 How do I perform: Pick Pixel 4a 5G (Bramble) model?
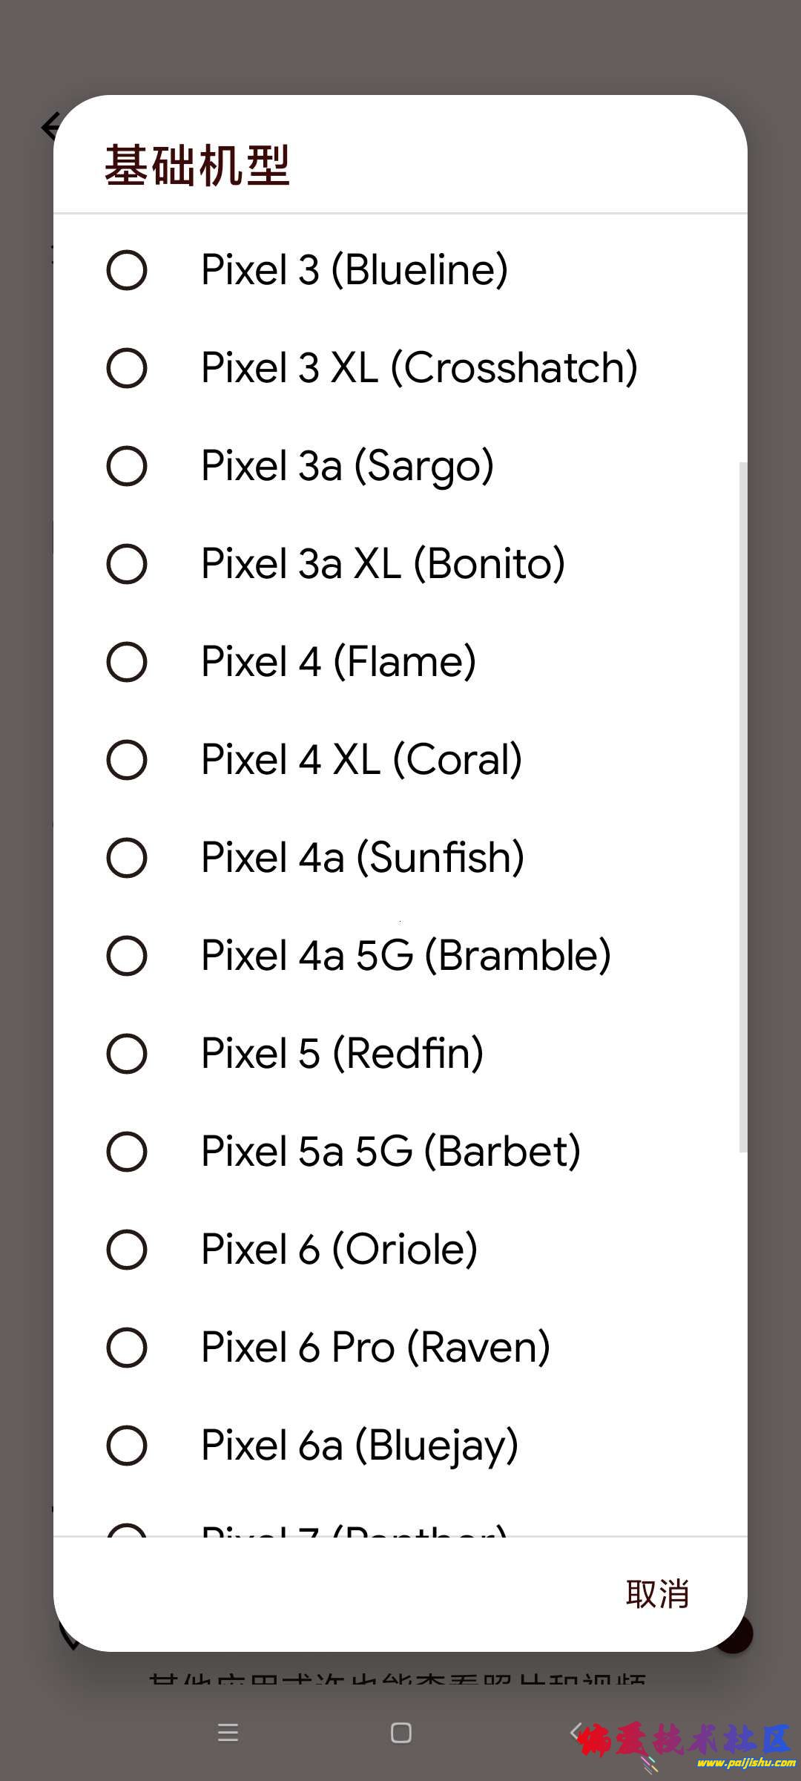point(127,956)
